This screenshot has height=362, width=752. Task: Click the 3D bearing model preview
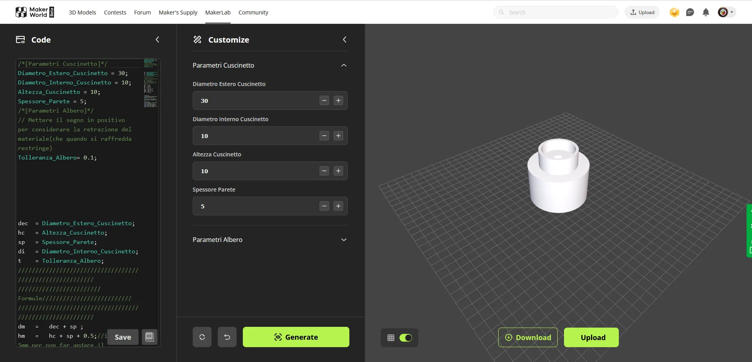pos(559,175)
